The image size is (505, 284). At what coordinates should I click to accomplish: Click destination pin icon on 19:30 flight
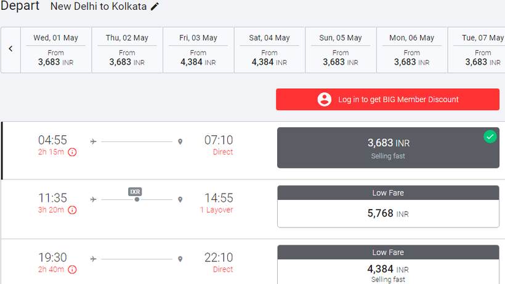pyautogui.click(x=180, y=259)
